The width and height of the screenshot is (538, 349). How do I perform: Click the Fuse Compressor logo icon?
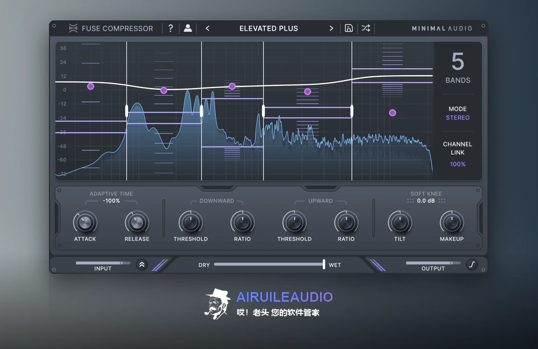click(73, 28)
